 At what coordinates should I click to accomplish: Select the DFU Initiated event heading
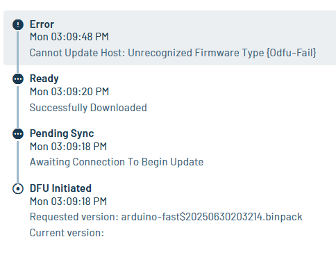[60, 188]
